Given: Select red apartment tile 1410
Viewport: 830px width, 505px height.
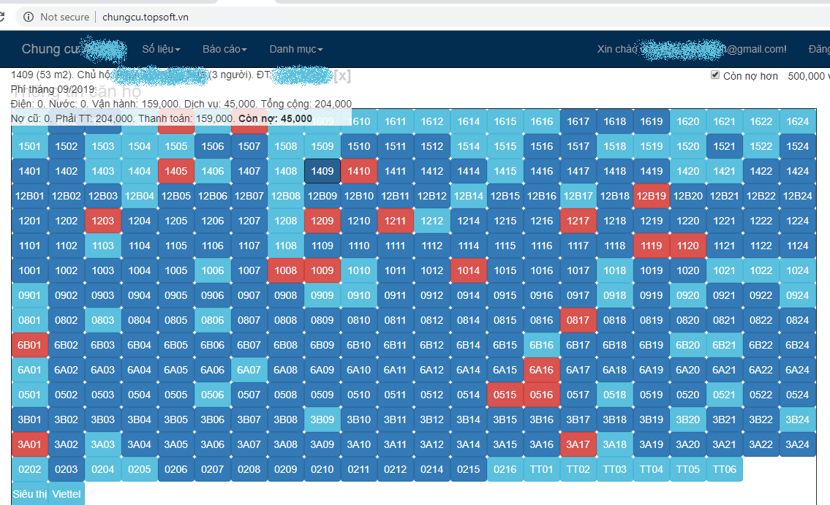Looking at the screenshot, I should pyautogui.click(x=359, y=171).
